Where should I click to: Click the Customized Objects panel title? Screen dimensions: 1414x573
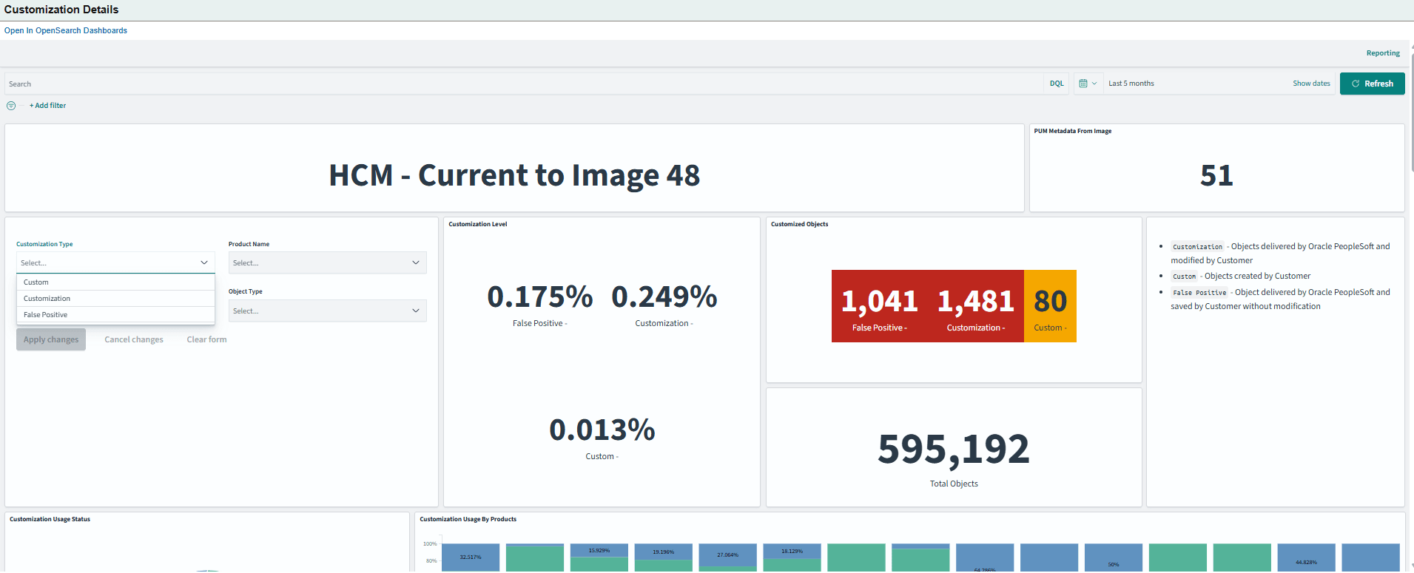point(799,224)
